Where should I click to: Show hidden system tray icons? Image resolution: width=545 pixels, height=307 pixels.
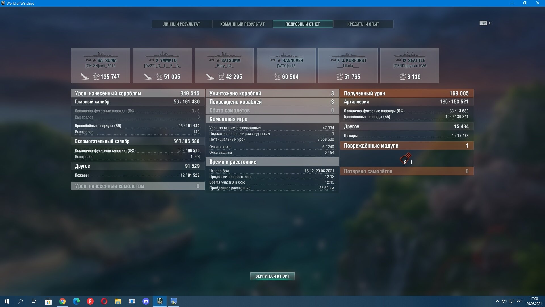click(497, 301)
